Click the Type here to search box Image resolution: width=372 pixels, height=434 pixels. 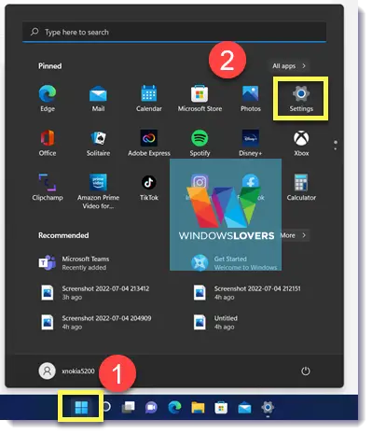[x=174, y=32]
